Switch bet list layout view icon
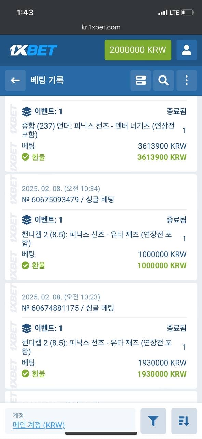 [140, 80]
